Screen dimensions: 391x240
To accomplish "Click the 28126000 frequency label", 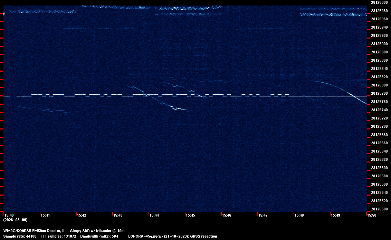I will 379,2.
